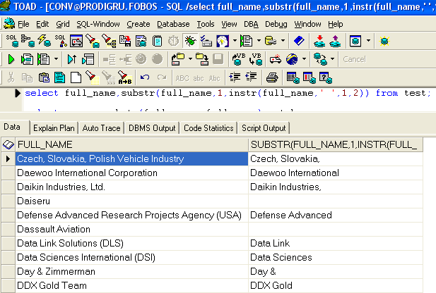Click the scissors cut icon
Screen dimensions: 436x293
pos(11,77)
